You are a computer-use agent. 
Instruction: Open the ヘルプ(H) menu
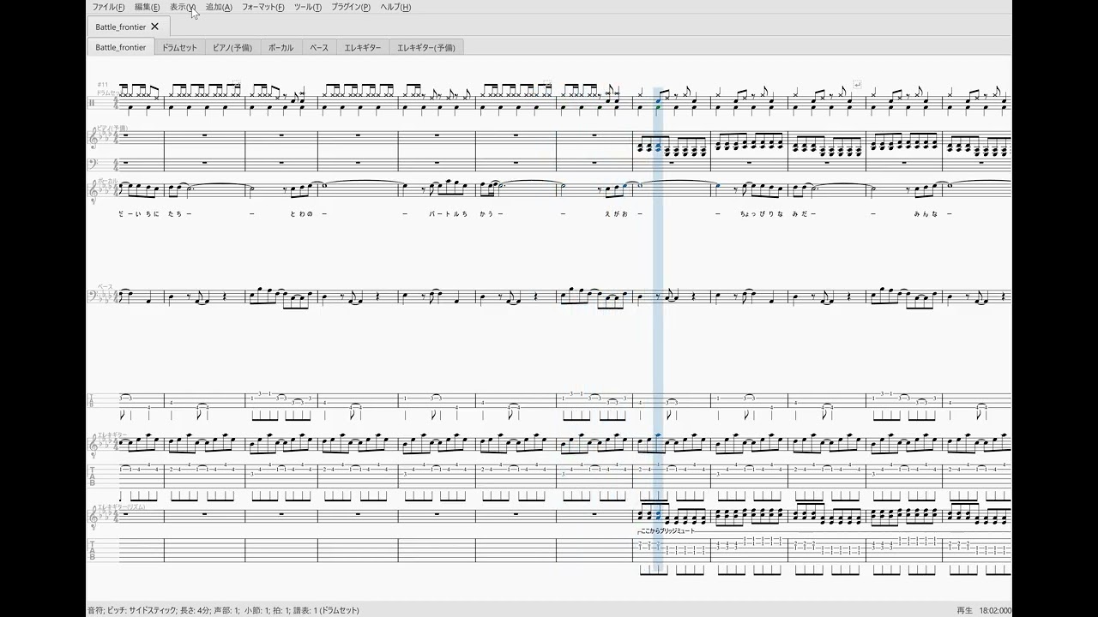click(x=395, y=7)
